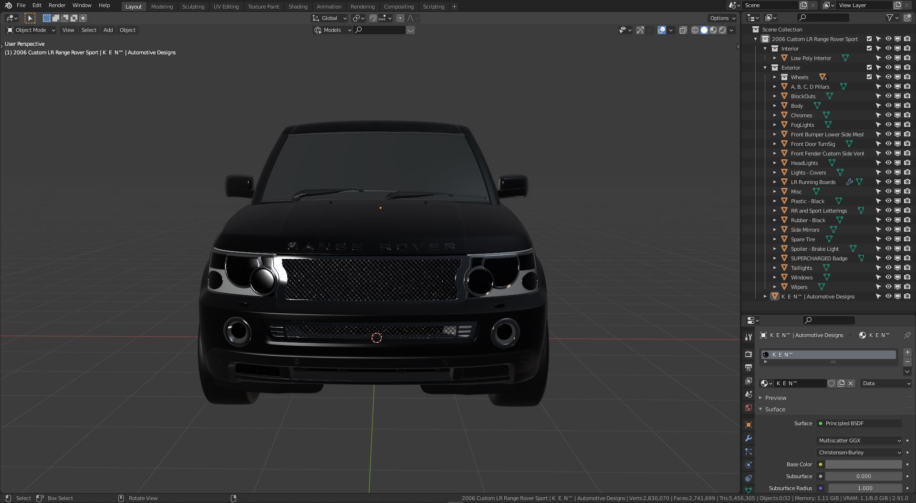Screen dimensions: 916x503
Task: Switch to solid viewport shading
Action: click(x=704, y=30)
